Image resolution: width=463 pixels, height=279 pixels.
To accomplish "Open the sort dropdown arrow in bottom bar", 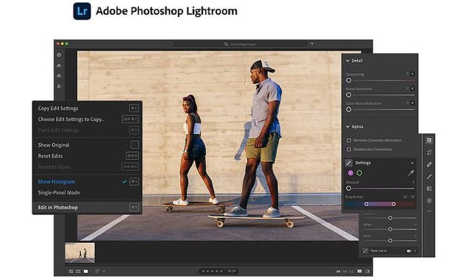I will click(104, 272).
